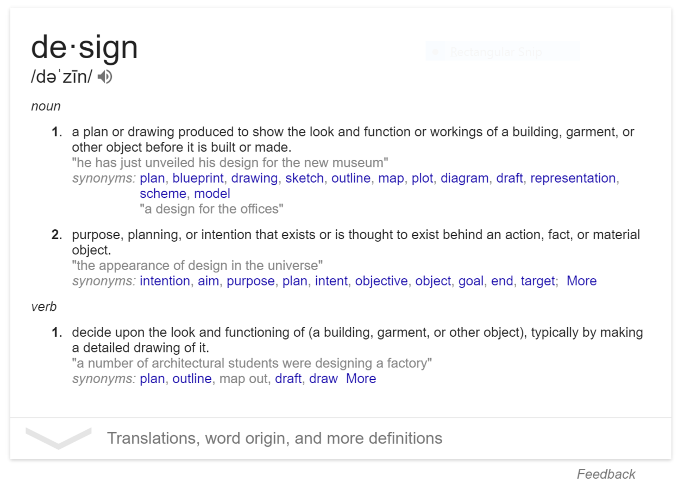The width and height of the screenshot is (678, 489).
Task: Select the 'de·sign' headword
Action: [84, 47]
